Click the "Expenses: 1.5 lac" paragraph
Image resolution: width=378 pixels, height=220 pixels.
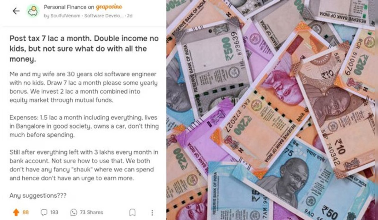[x=83, y=126]
